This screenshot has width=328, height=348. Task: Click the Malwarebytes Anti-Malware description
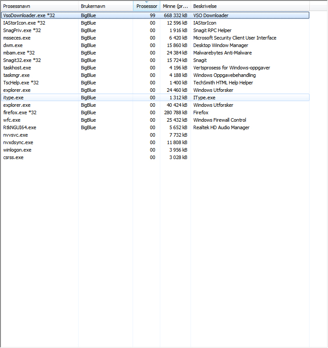coord(223,53)
